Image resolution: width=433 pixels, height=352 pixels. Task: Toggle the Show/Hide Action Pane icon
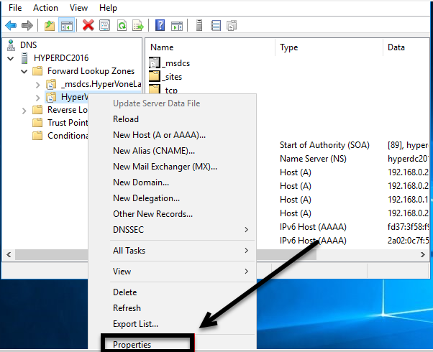(177, 26)
